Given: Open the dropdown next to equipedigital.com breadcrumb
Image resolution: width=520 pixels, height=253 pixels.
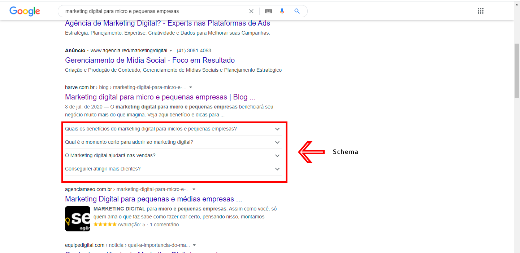Looking at the screenshot, I should [x=194, y=245].
